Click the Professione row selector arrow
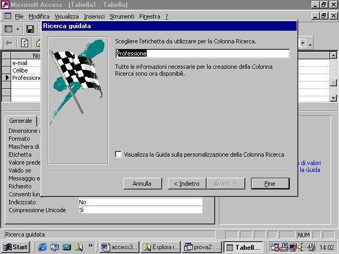Image resolution: width=339 pixels, height=254 pixels. pyautogui.click(x=6, y=78)
